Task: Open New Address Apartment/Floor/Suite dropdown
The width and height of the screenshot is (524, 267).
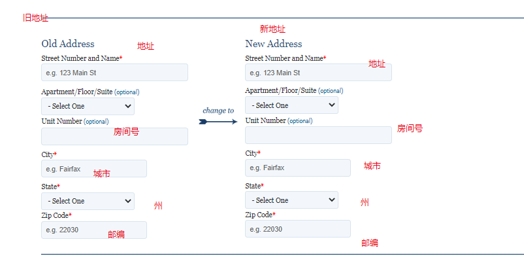Action: 292,105
